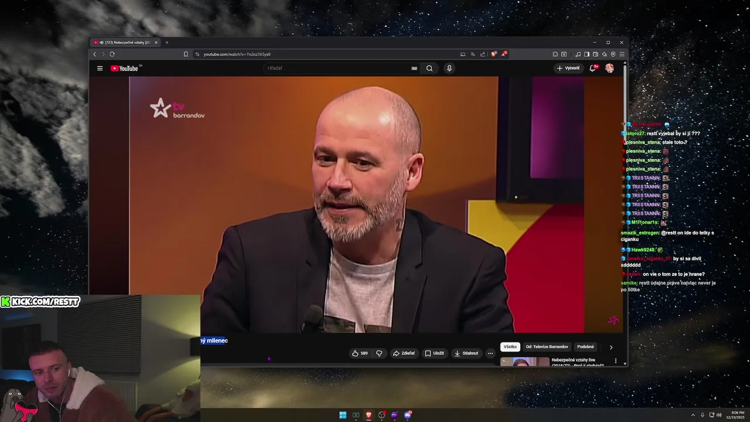This screenshot has height=422, width=750.
Task: Click the translate page icon in address bar
Action: (x=473, y=54)
